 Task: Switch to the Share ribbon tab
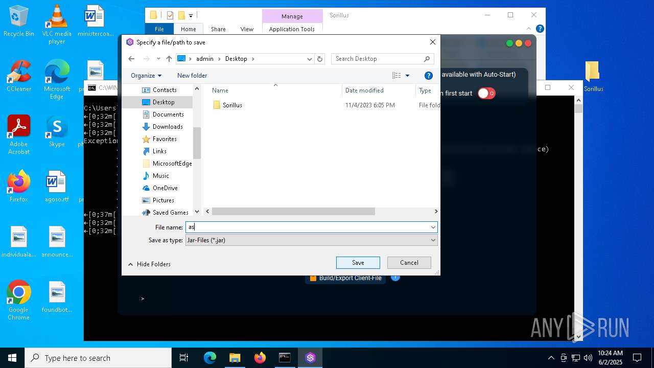pos(218,29)
